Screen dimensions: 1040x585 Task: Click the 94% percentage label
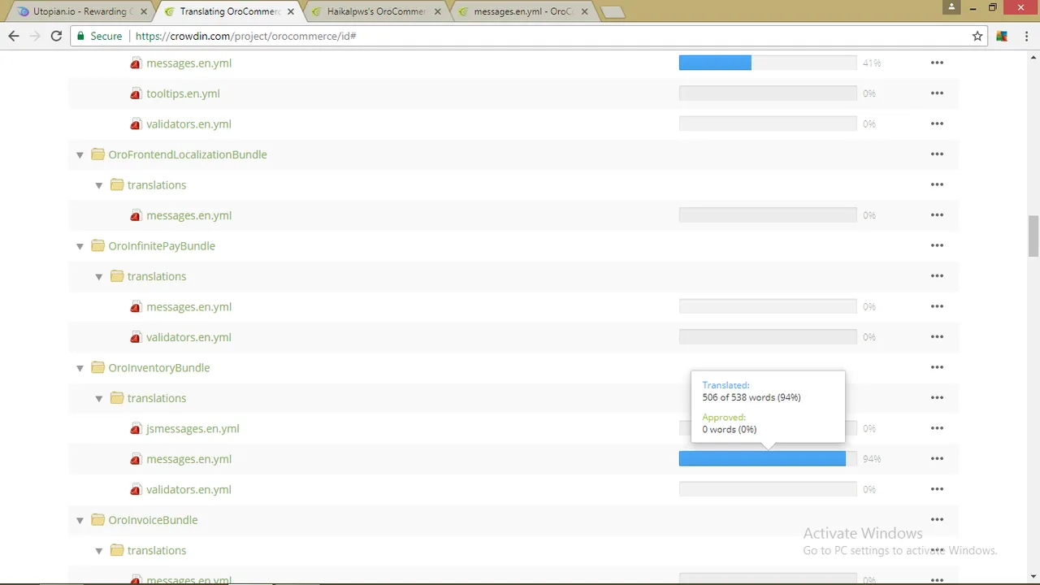(872, 459)
